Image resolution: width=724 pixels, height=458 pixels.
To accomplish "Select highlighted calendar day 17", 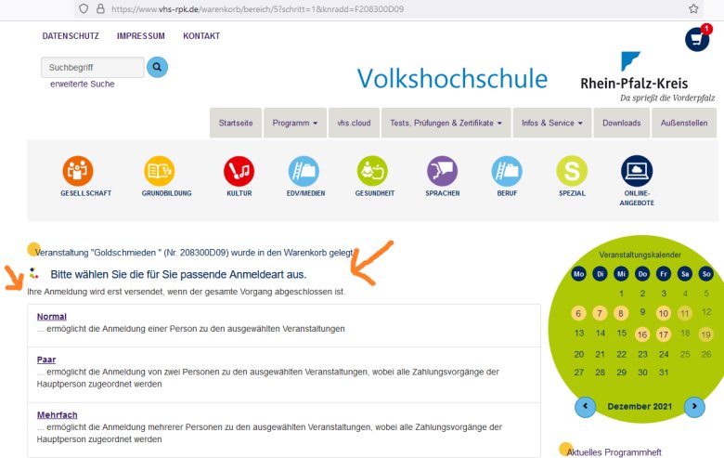I will click(x=664, y=334).
